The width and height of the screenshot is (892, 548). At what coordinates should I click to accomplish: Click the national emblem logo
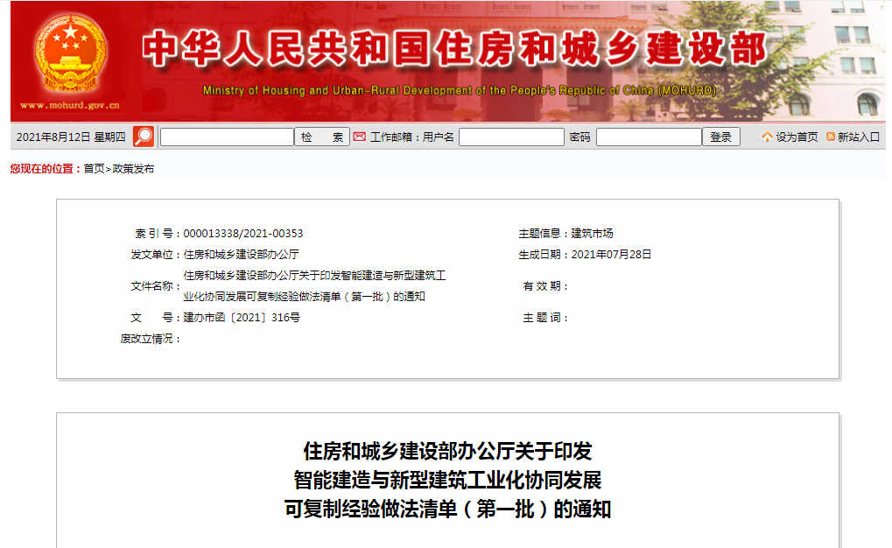coord(70,53)
